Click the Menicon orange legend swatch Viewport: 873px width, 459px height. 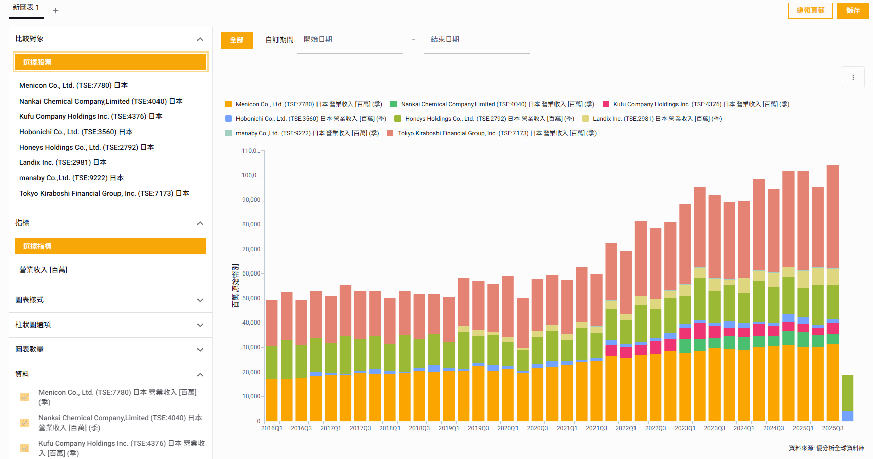pyautogui.click(x=228, y=104)
